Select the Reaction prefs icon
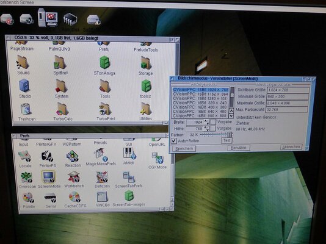 point(72,156)
